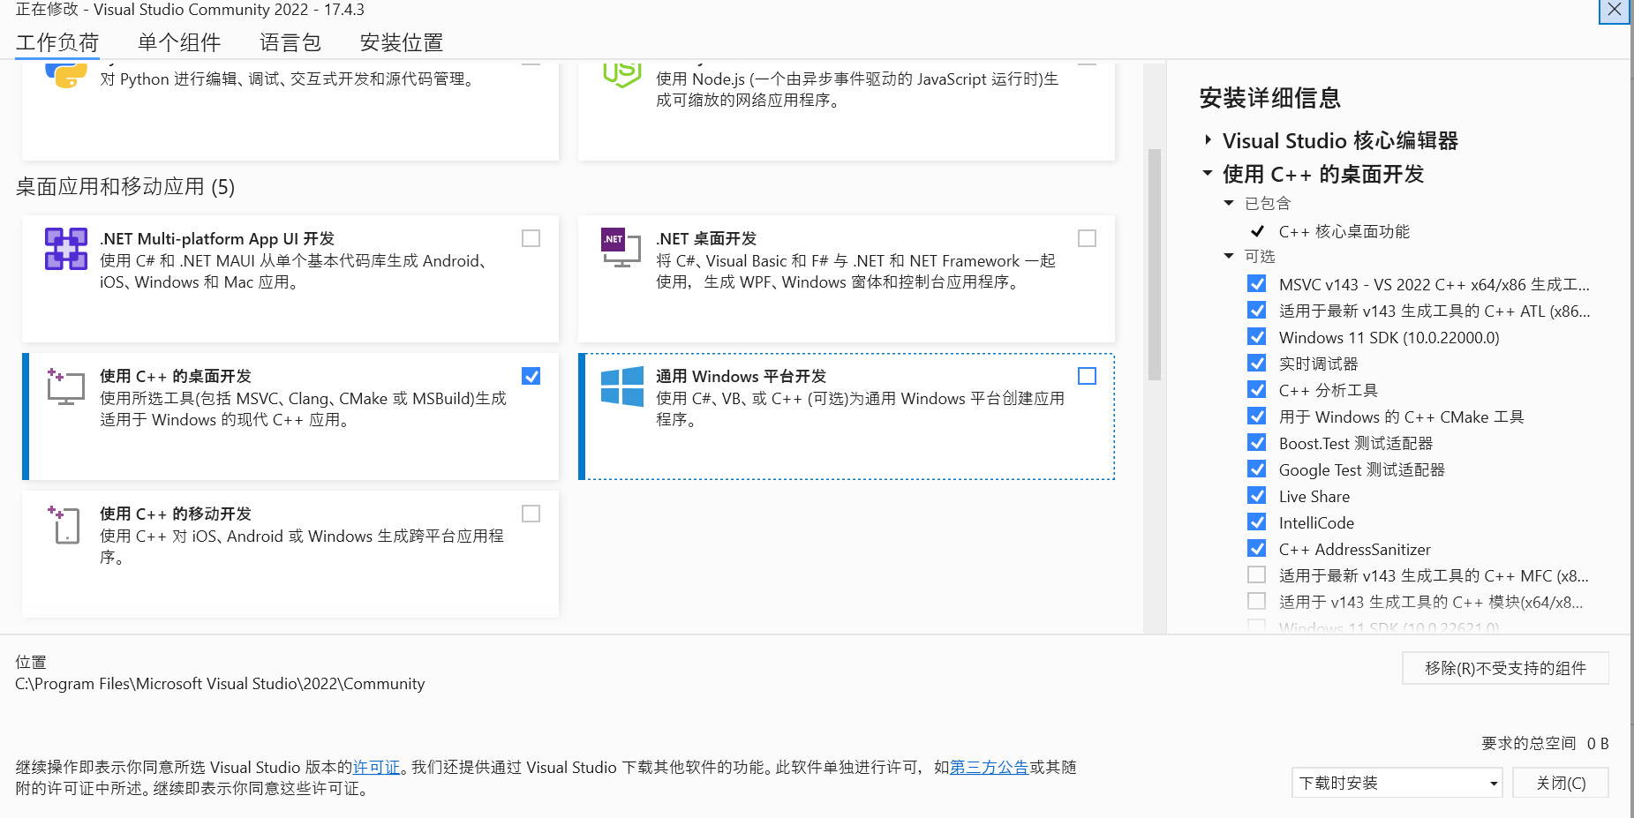1634x818 pixels.
Task: Uncheck the 使用 C++ 的桌面开发 workload checkbox
Action: click(x=531, y=376)
